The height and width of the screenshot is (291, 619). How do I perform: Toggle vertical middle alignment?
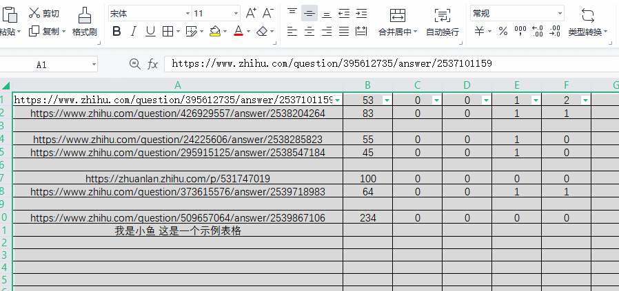point(309,13)
